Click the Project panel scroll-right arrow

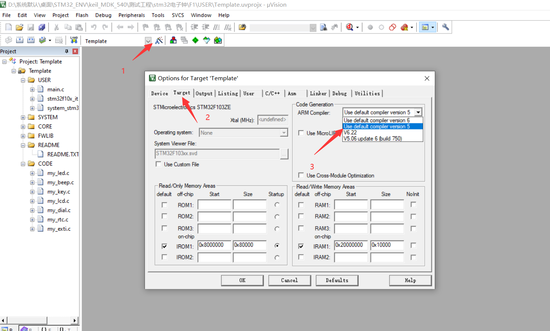tap(75, 320)
